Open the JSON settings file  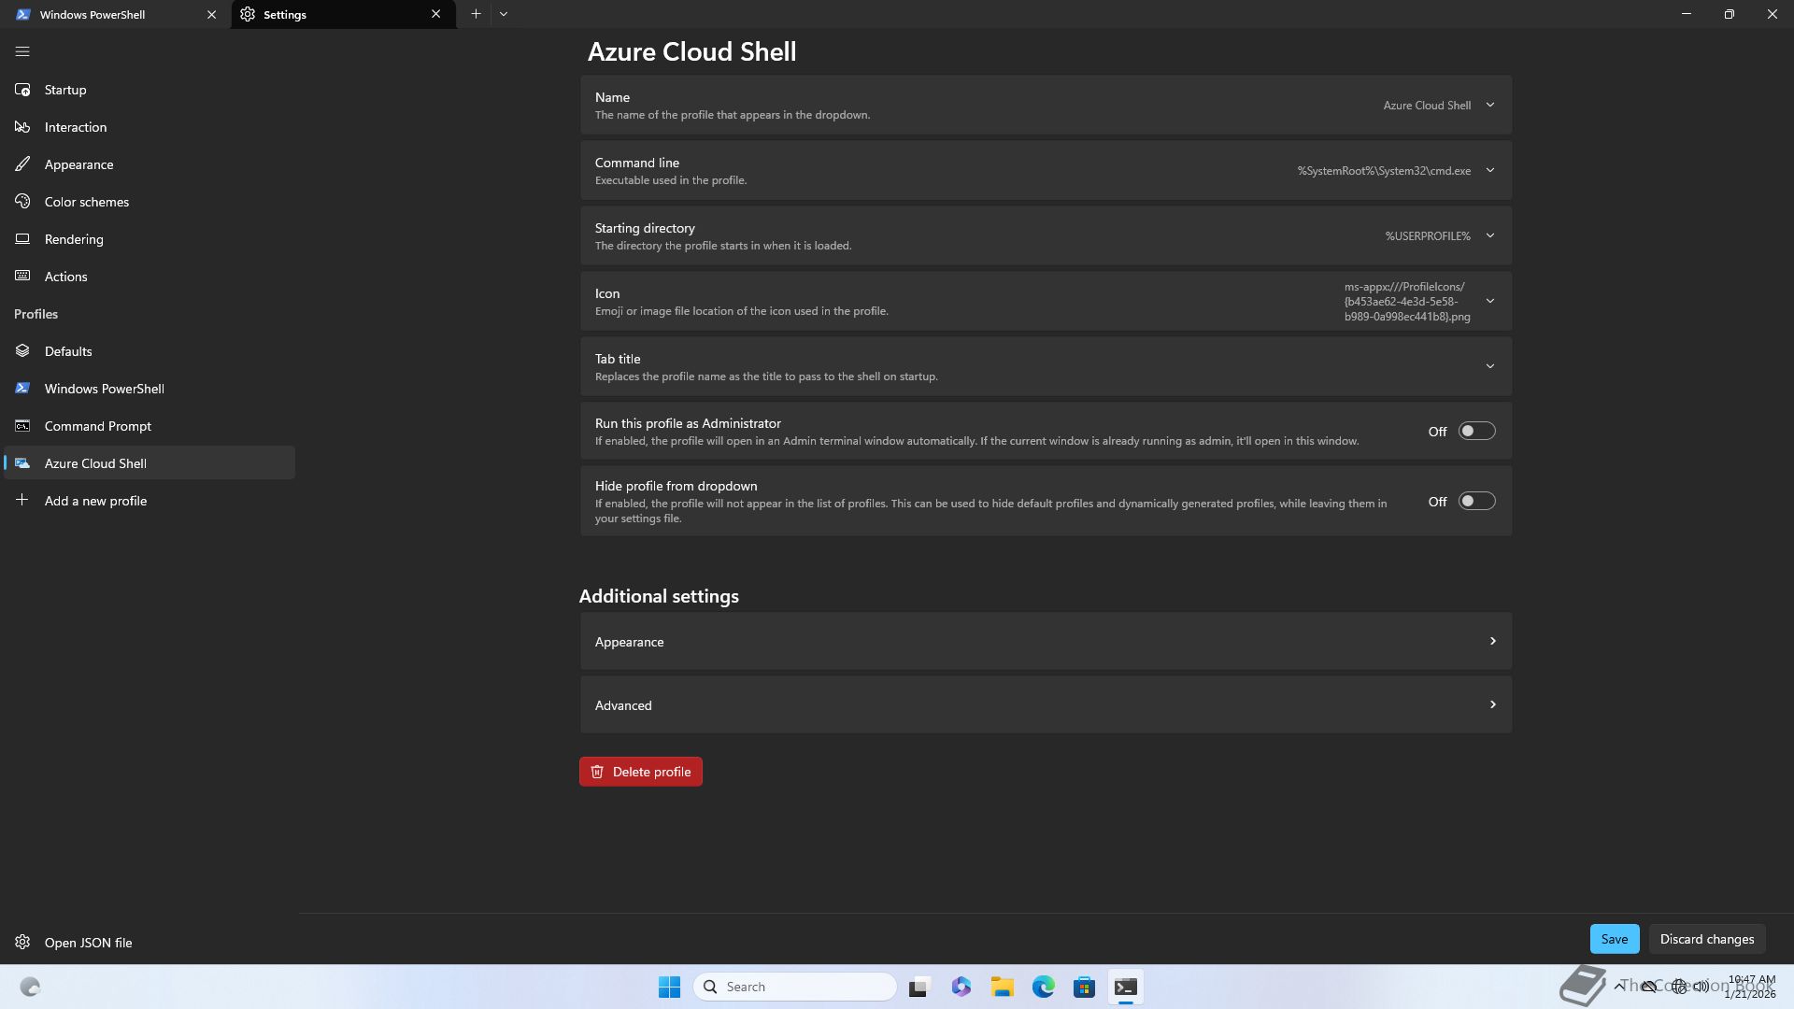88,943
